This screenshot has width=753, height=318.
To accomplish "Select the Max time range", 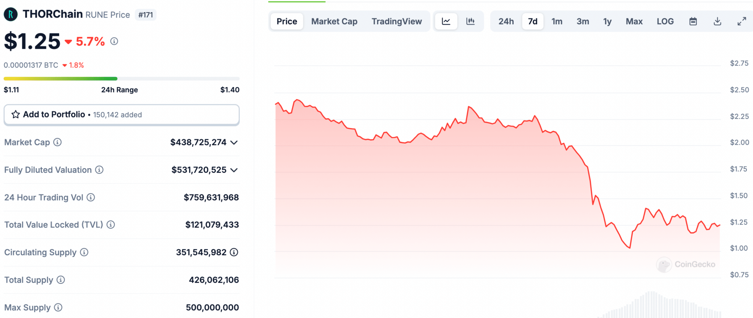I will click(634, 21).
